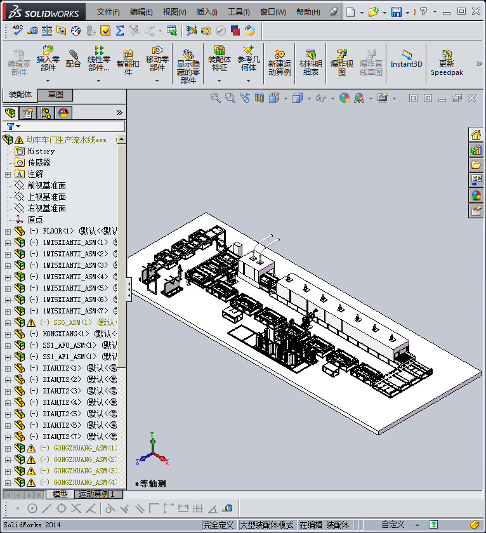Open the 文件(F) menu

(108, 12)
